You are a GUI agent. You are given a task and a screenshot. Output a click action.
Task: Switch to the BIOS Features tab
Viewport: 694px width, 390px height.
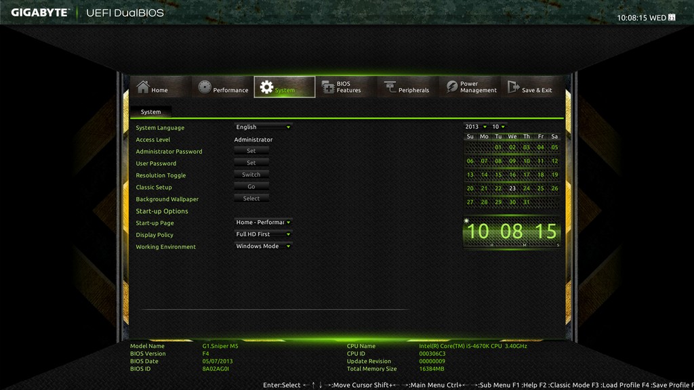346,87
